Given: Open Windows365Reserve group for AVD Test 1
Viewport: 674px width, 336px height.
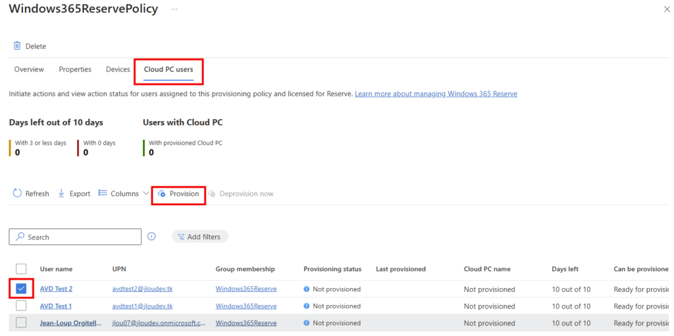Looking at the screenshot, I should 246,306.
